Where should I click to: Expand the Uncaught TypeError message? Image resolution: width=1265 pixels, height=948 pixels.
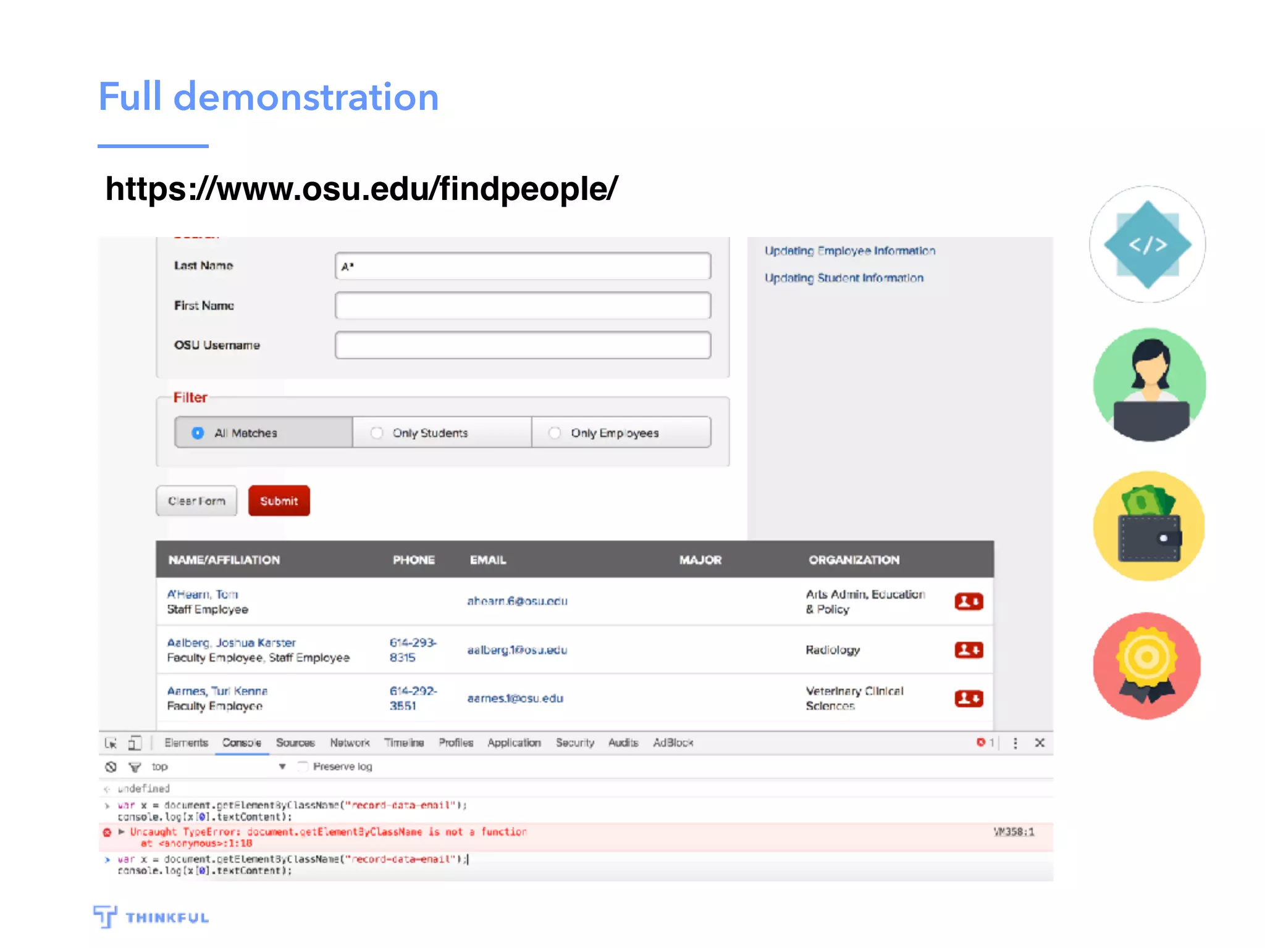pyautogui.click(x=122, y=832)
